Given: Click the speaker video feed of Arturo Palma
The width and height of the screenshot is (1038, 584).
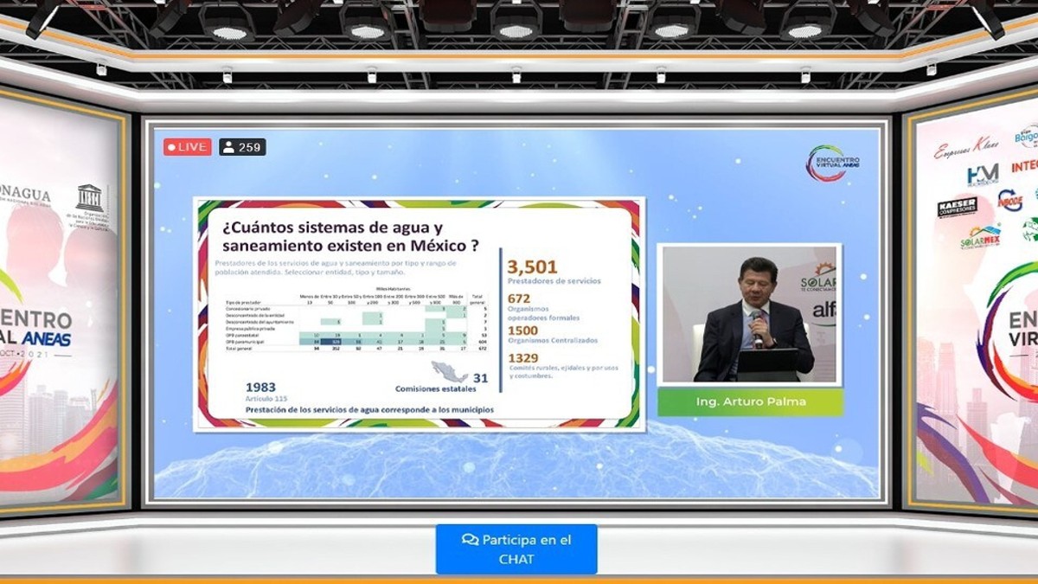Looking at the screenshot, I should [749, 314].
